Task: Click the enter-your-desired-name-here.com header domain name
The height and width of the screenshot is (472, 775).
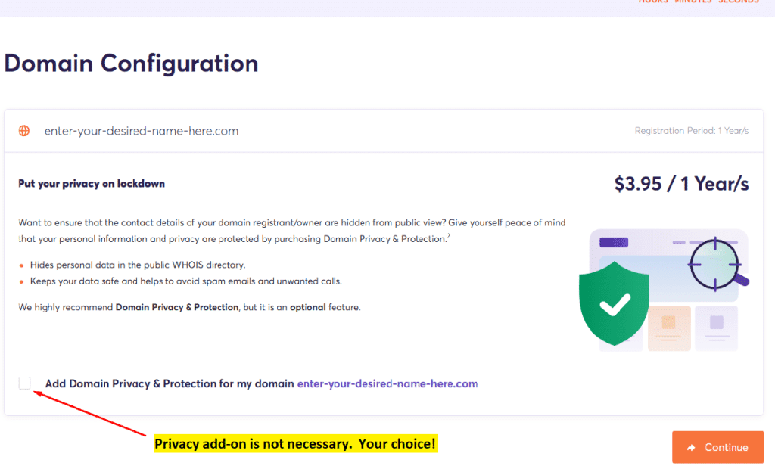Action: click(142, 131)
